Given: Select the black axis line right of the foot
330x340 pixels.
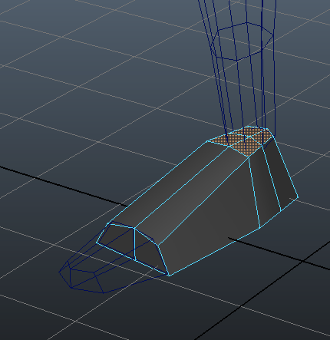Looking at the screenshot, I should pyautogui.click(x=279, y=253).
